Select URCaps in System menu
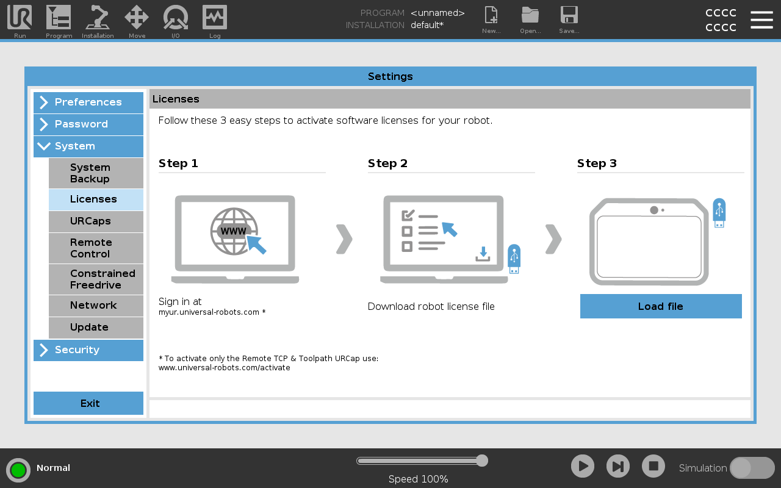 tap(96, 221)
